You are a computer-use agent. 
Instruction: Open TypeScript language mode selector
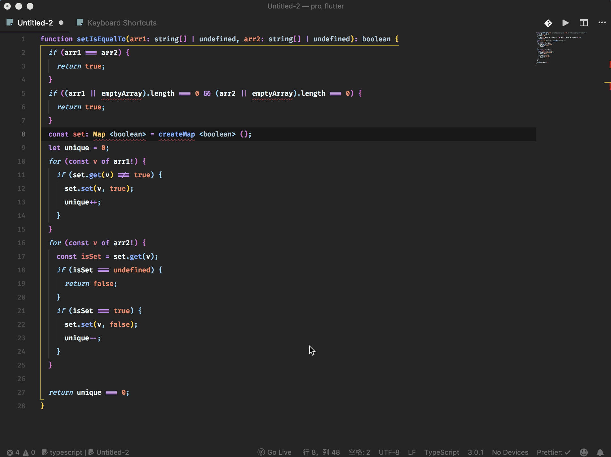click(441, 452)
